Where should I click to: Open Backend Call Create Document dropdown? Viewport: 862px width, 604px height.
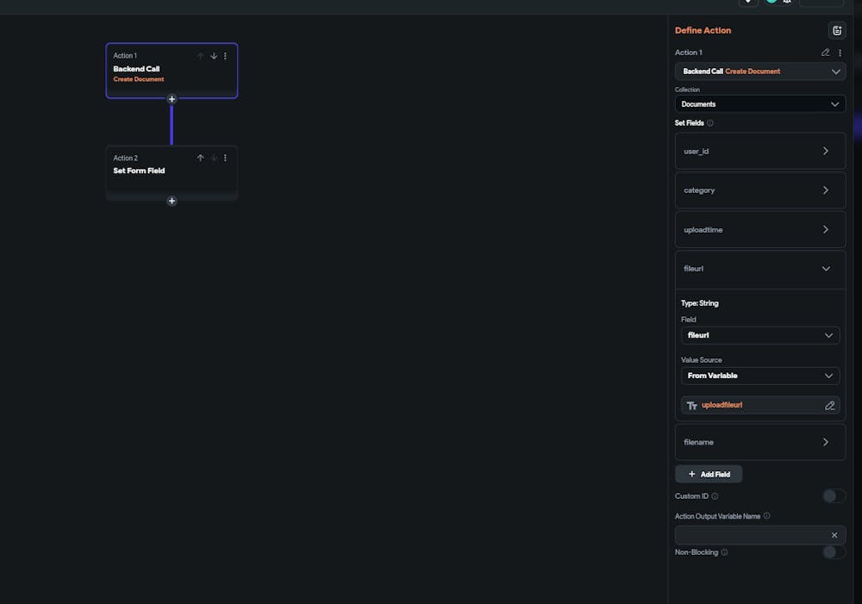pyautogui.click(x=759, y=72)
